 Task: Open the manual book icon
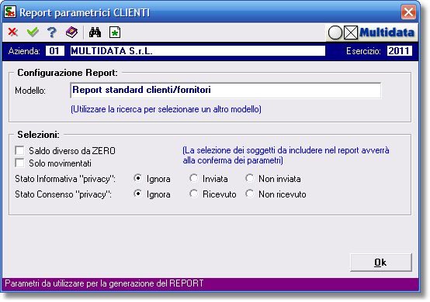pyautogui.click(x=71, y=33)
